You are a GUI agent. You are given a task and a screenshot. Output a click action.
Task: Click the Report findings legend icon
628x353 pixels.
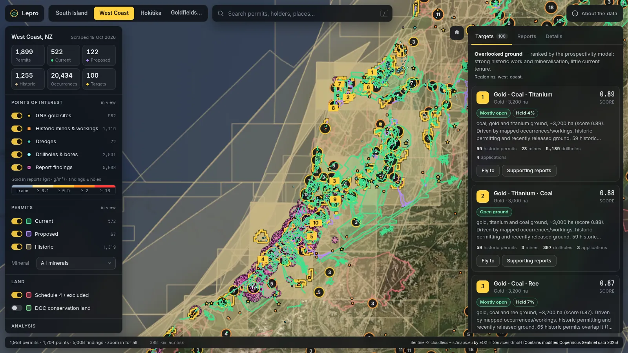coord(29,167)
